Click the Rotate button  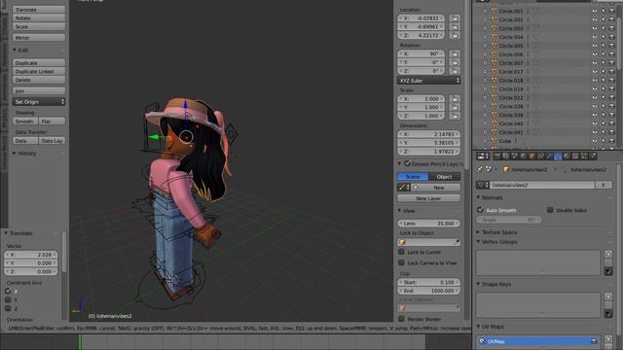click(x=39, y=18)
